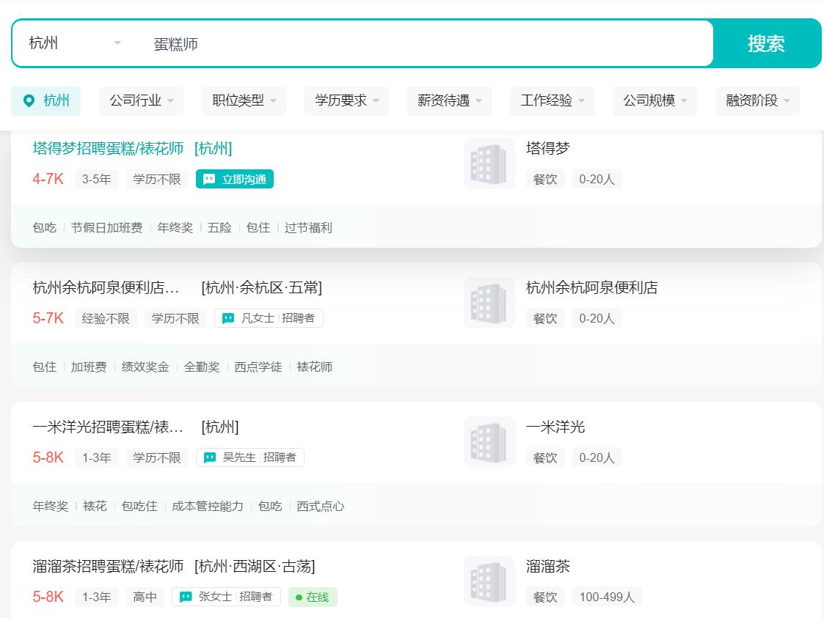Open job 一米洋光招聘蛋糕/裱... listing
Image resolution: width=824 pixels, height=618 pixels.
click(x=108, y=427)
